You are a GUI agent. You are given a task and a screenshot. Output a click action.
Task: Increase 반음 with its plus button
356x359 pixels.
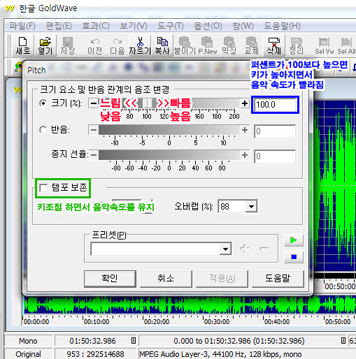245,130
